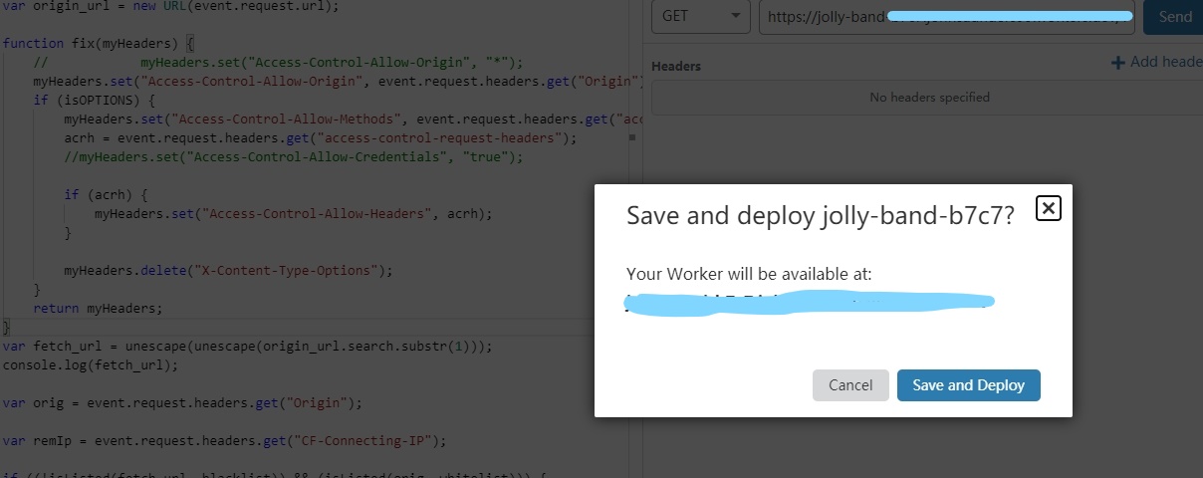Add a new header
Screen dimensions: 1203x478
click(1157, 62)
